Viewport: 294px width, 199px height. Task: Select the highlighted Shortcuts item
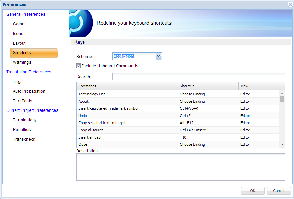click(34, 53)
